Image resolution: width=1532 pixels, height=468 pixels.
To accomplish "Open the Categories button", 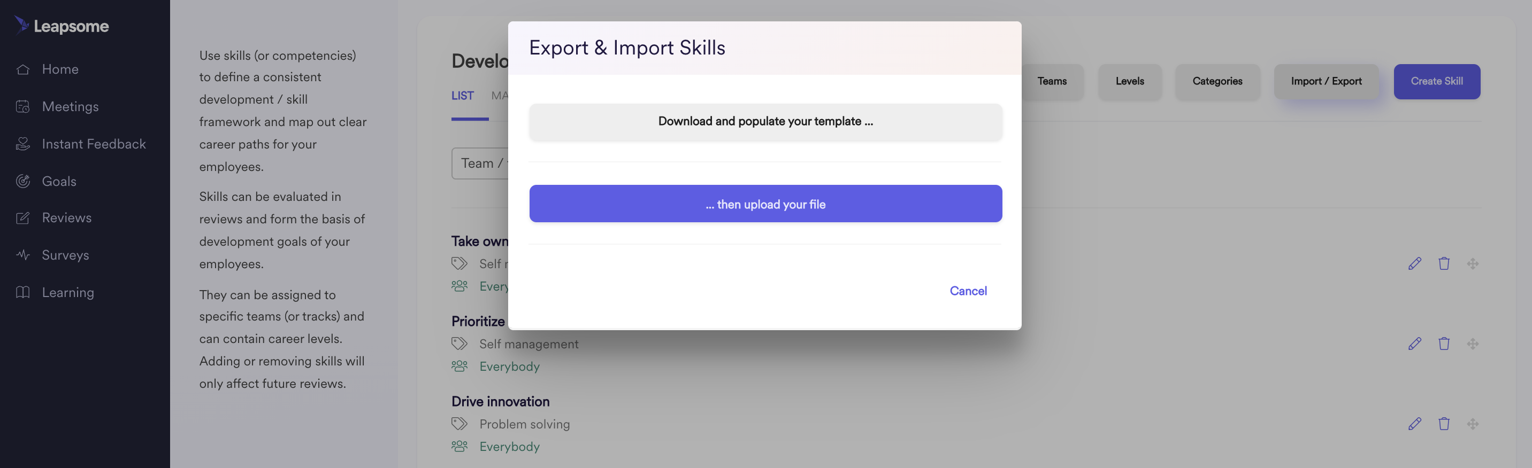I will pos(1217,81).
